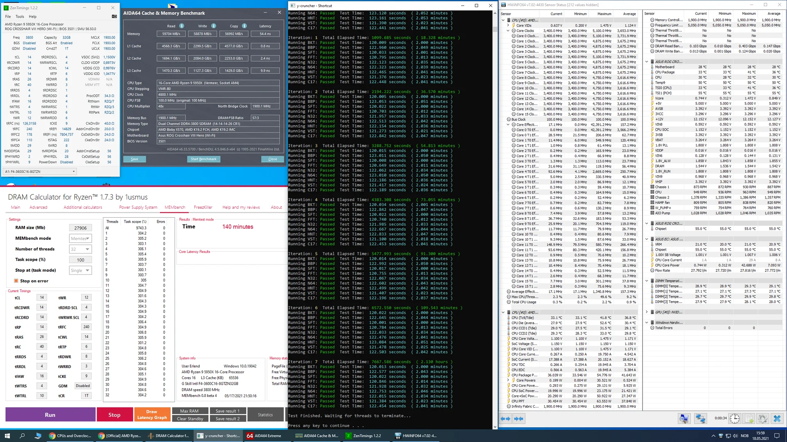Image resolution: width=787 pixels, height=442 pixels.
Task: Click HWiNFO logging document plus icon
Action: (749, 419)
